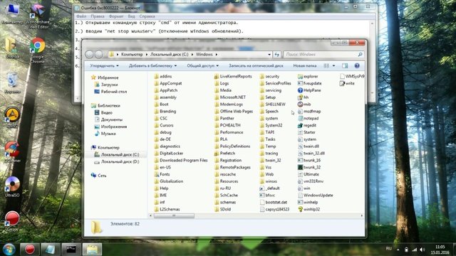456x256 pixels.
Task: Click Локальный диск (C:) breadcrumb segment
Action: [x=170, y=54]
